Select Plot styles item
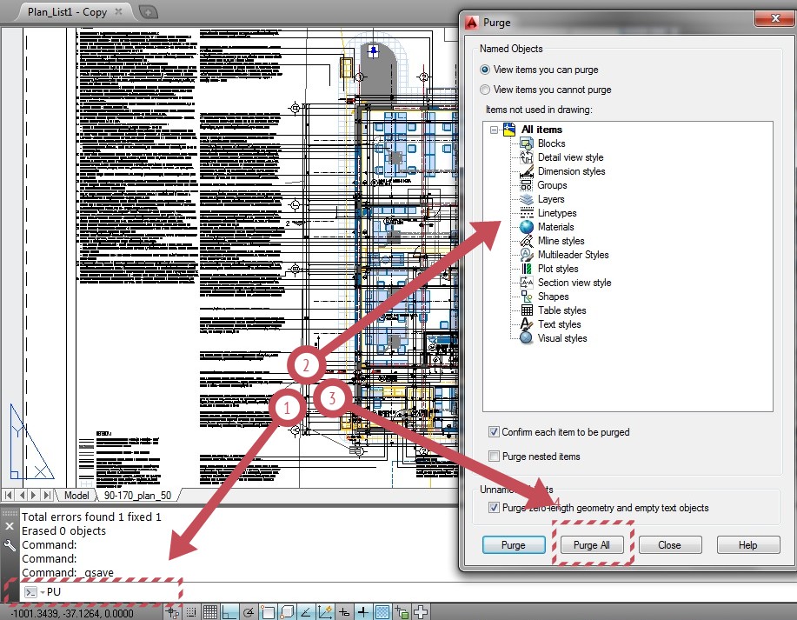The width and height of the screenshot is (797, 620). [x=558, y=269]
